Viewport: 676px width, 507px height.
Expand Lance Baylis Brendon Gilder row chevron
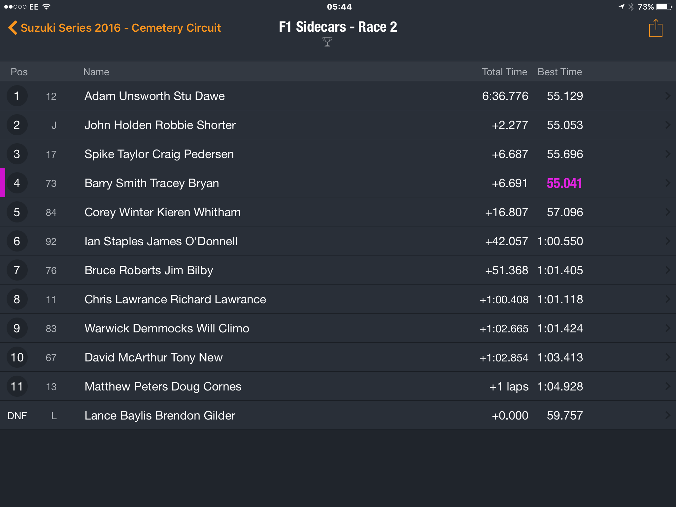click(x=668, y=416)
